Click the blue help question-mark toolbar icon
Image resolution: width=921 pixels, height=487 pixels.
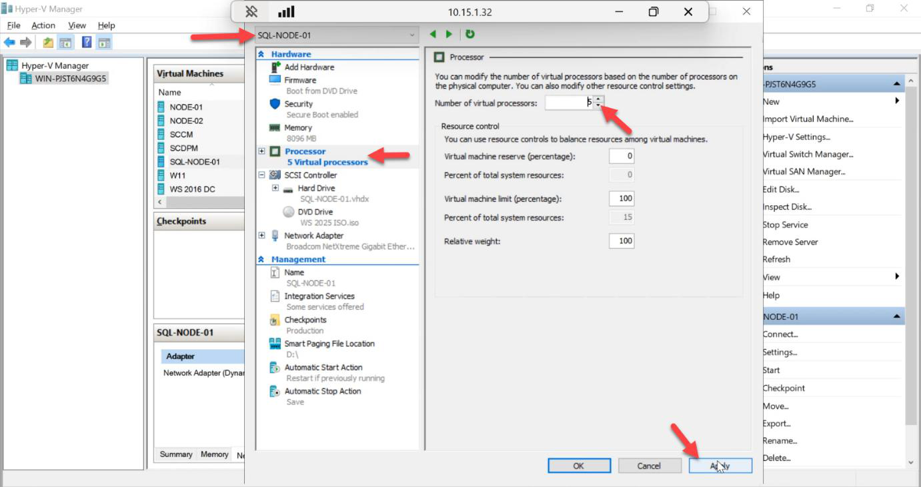[x=87, y=43]
